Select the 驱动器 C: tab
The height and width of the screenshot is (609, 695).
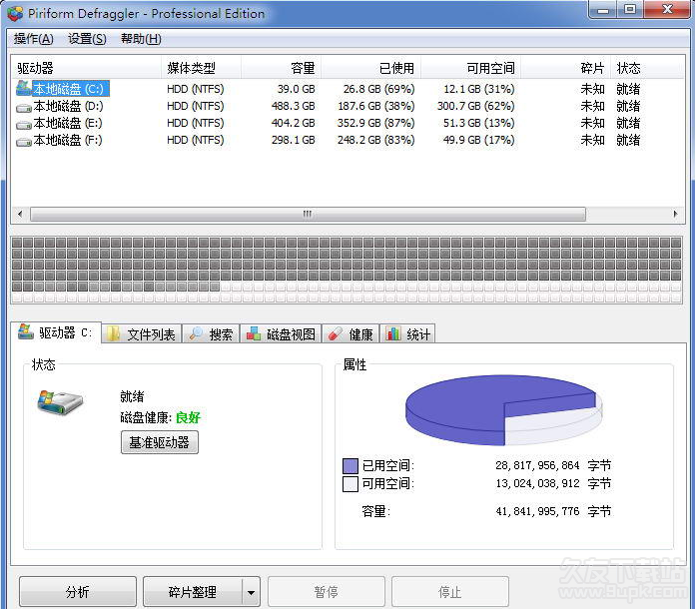pos(56,332)
